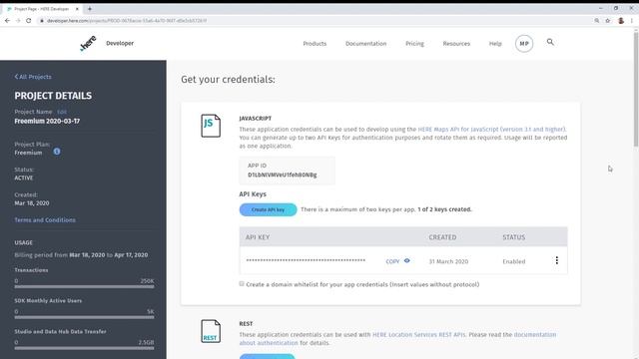This screenshot has height=359, width=639.
Task: Click the Enabled status cell
Action: 513,261
